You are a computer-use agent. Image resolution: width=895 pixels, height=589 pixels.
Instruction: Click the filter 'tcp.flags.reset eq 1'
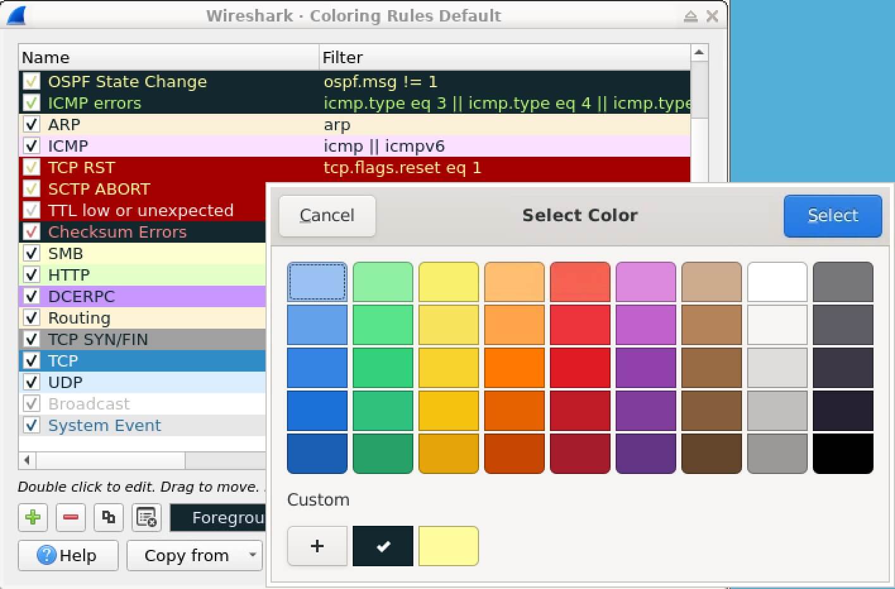(x=403, y=167)
